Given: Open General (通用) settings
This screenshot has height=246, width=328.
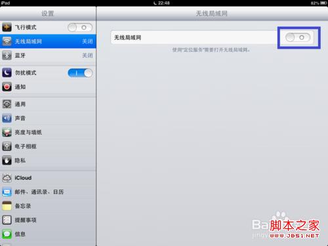Looking at the screenshot, I should coord(48,104).
